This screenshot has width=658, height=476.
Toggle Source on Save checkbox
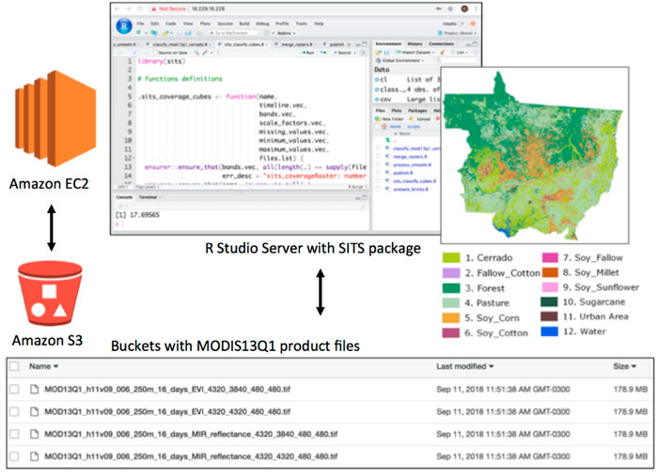pos(155,53)
